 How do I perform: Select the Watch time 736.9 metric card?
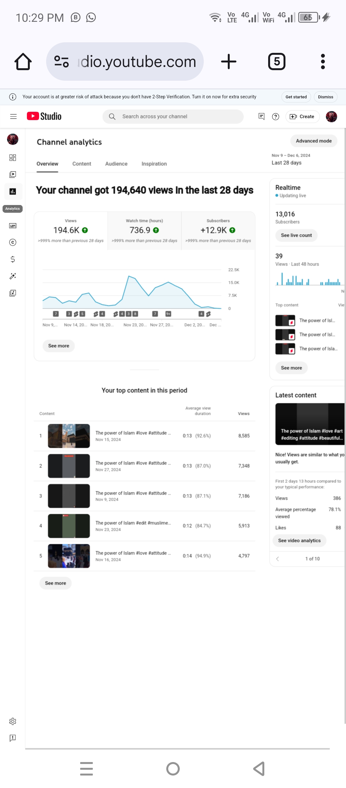pyautogui.click(x=144, y=231)
